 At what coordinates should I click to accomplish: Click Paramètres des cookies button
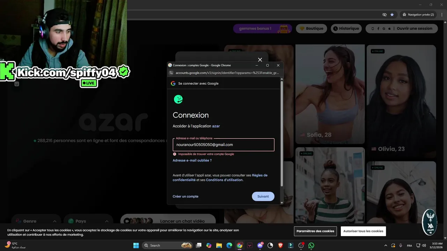pyautogui.click(x=316, y=231)
